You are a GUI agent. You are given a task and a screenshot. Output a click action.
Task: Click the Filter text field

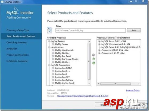click(x=91, y=30)
